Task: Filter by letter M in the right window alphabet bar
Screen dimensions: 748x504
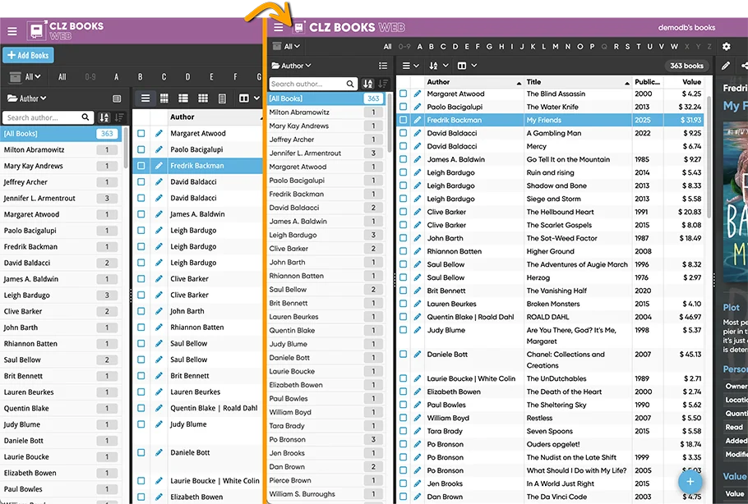Action: [556, 46]
